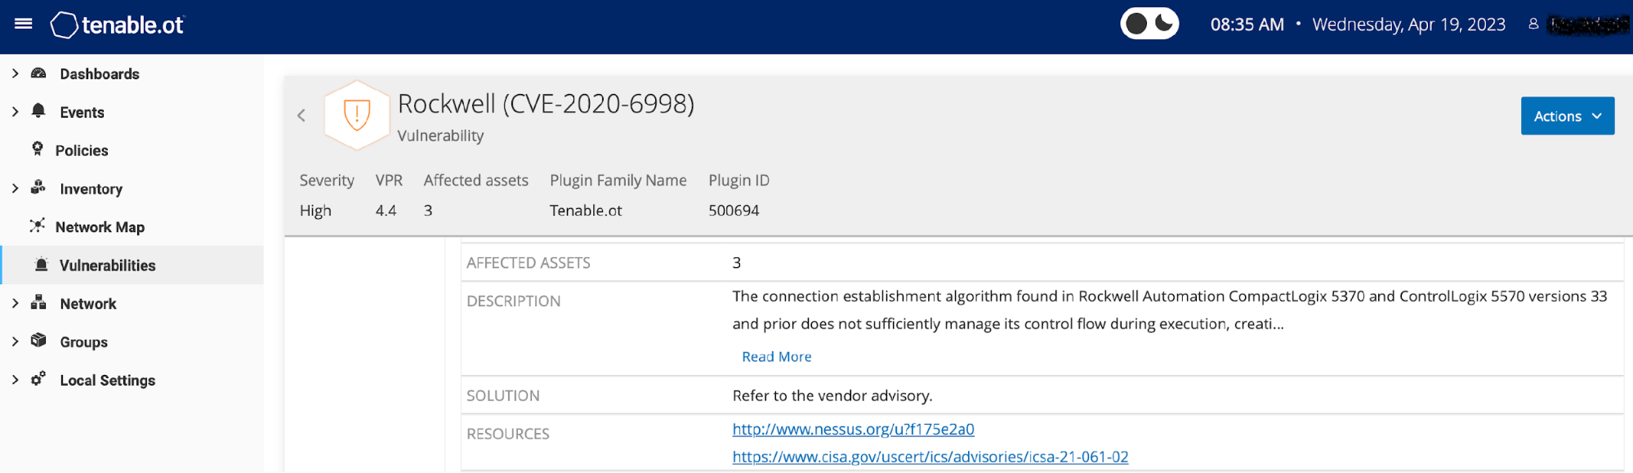Click the Plugin Family Name value Tenable.ot
The image size is (1633, 473).
click(x=586, y=211)
